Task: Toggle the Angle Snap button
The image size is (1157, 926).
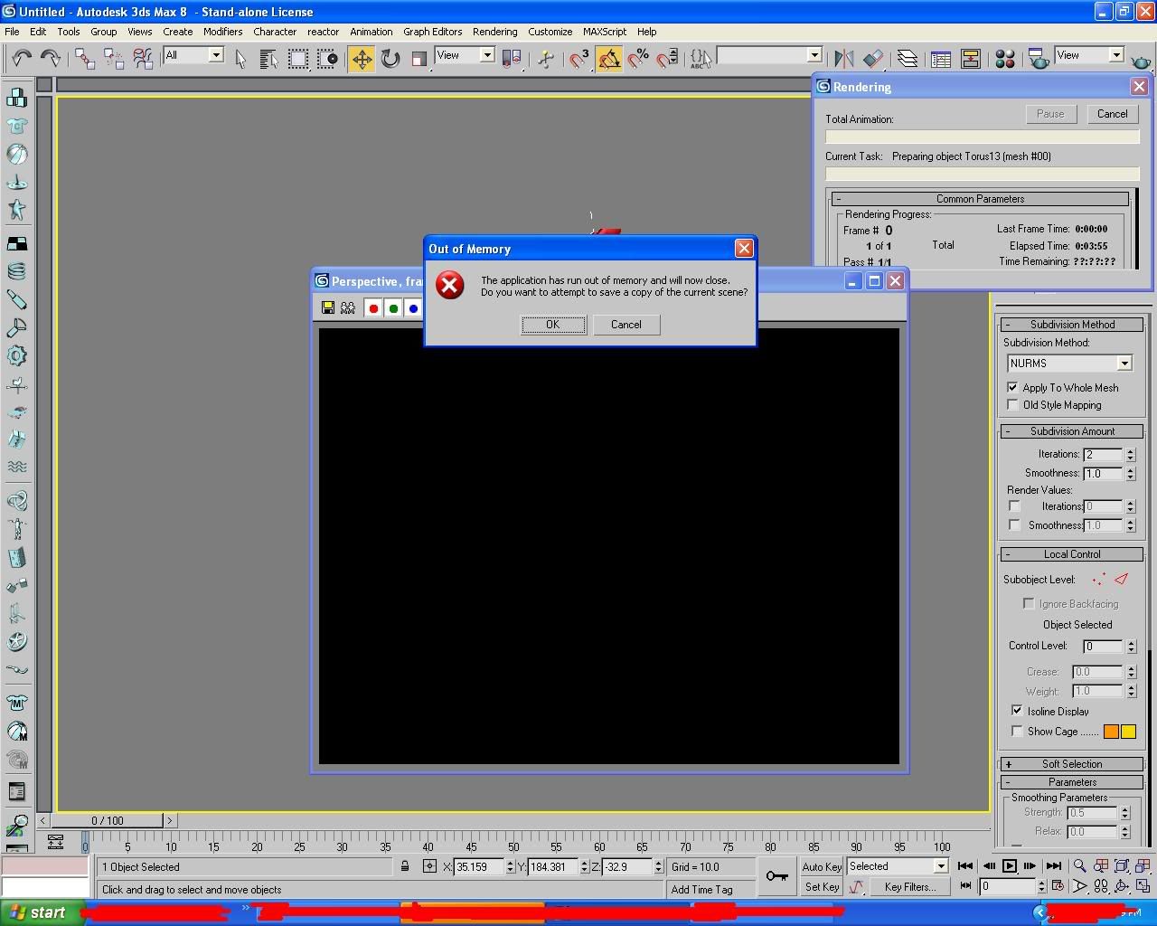Action: 609,59
